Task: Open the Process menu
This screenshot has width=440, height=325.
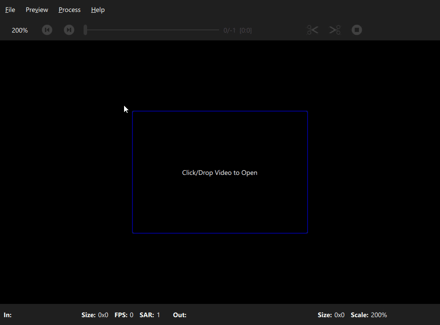Action: click(70, 10)
